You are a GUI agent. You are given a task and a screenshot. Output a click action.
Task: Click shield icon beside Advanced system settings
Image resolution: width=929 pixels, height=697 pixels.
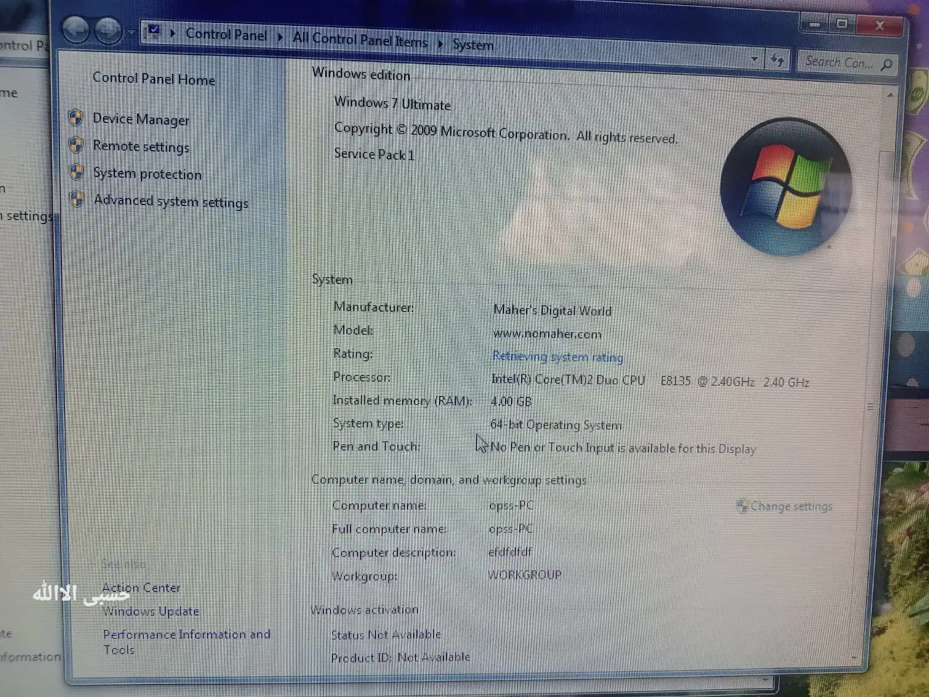pos(77,199)
